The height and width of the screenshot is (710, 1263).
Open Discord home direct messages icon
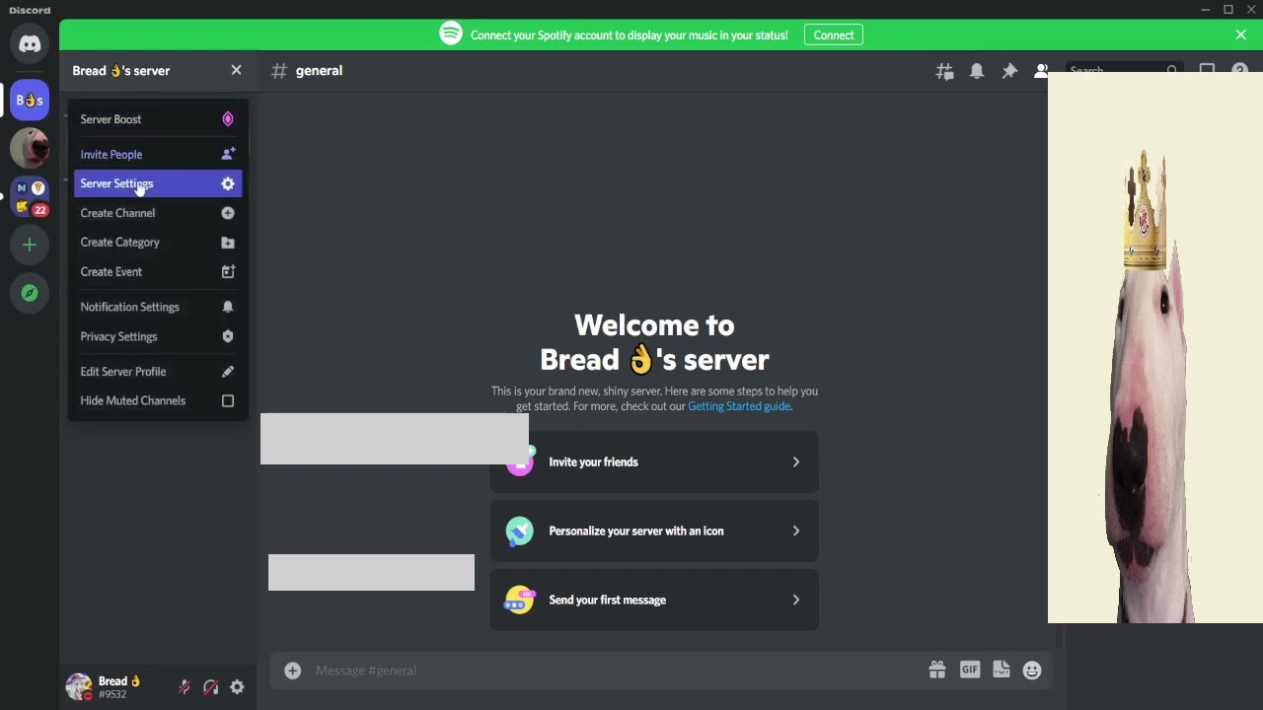30,44
